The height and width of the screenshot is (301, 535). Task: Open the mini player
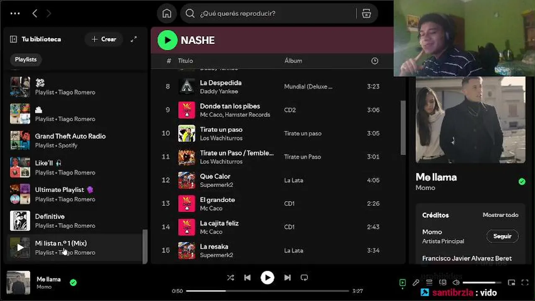(511, 283)
